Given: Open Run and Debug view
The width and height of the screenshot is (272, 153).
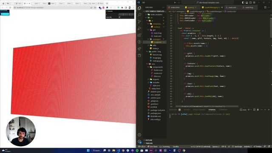Looking at the screenshot, I should (x=139, y=28).
